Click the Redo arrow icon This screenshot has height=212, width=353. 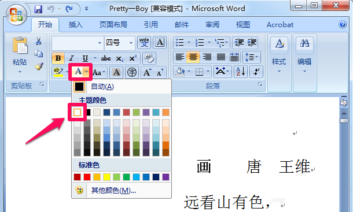tap(69, 9)
